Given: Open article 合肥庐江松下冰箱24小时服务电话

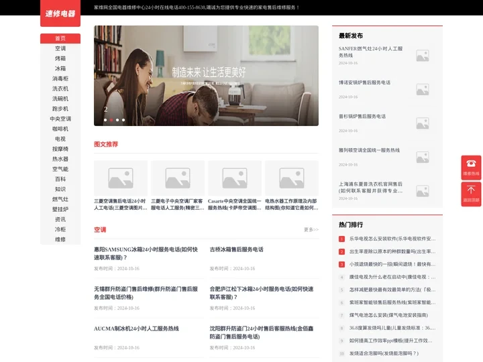Looking at the screenshot, I should coord(262,293).
